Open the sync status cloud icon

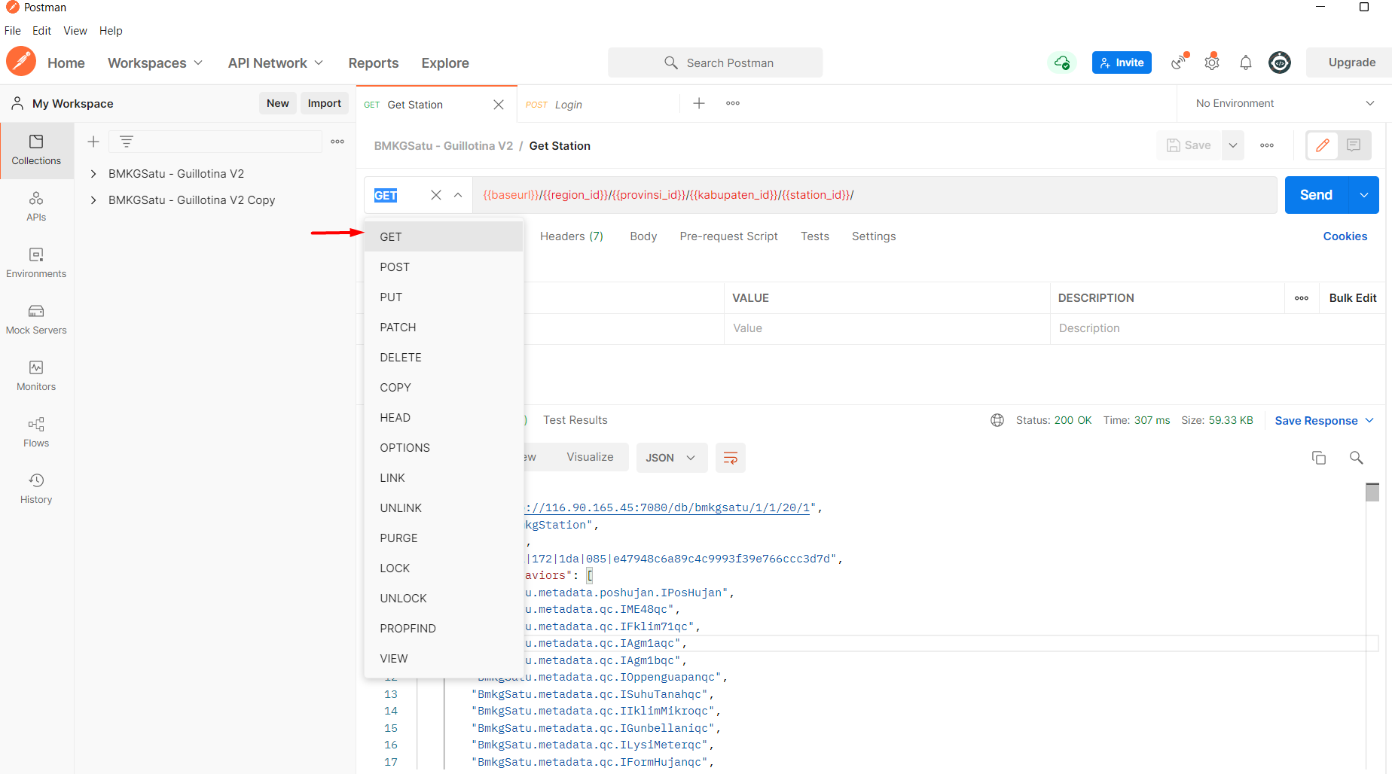tap(1062, 62)
